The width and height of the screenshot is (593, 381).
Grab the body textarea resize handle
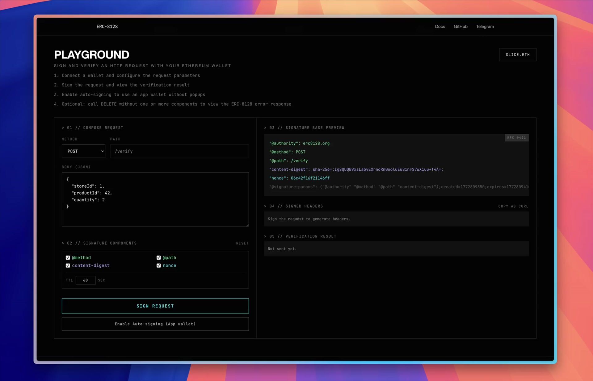pos(247,225)
